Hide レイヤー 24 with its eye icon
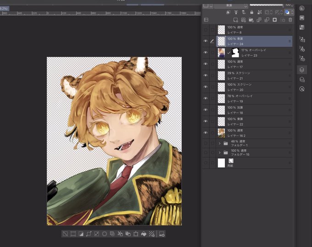The height and width of the screenshot is (247, 312). point(206,41)
